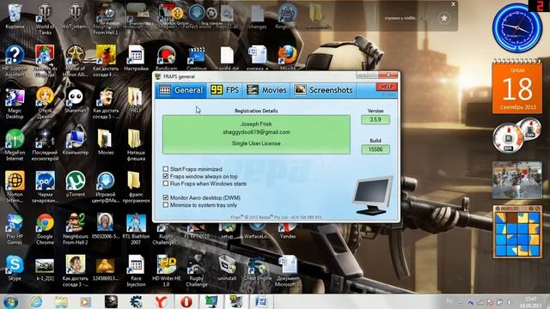Open the Screenshots tab in Fraps
Screen dimensions: 550x309
[x=323, y=90]
